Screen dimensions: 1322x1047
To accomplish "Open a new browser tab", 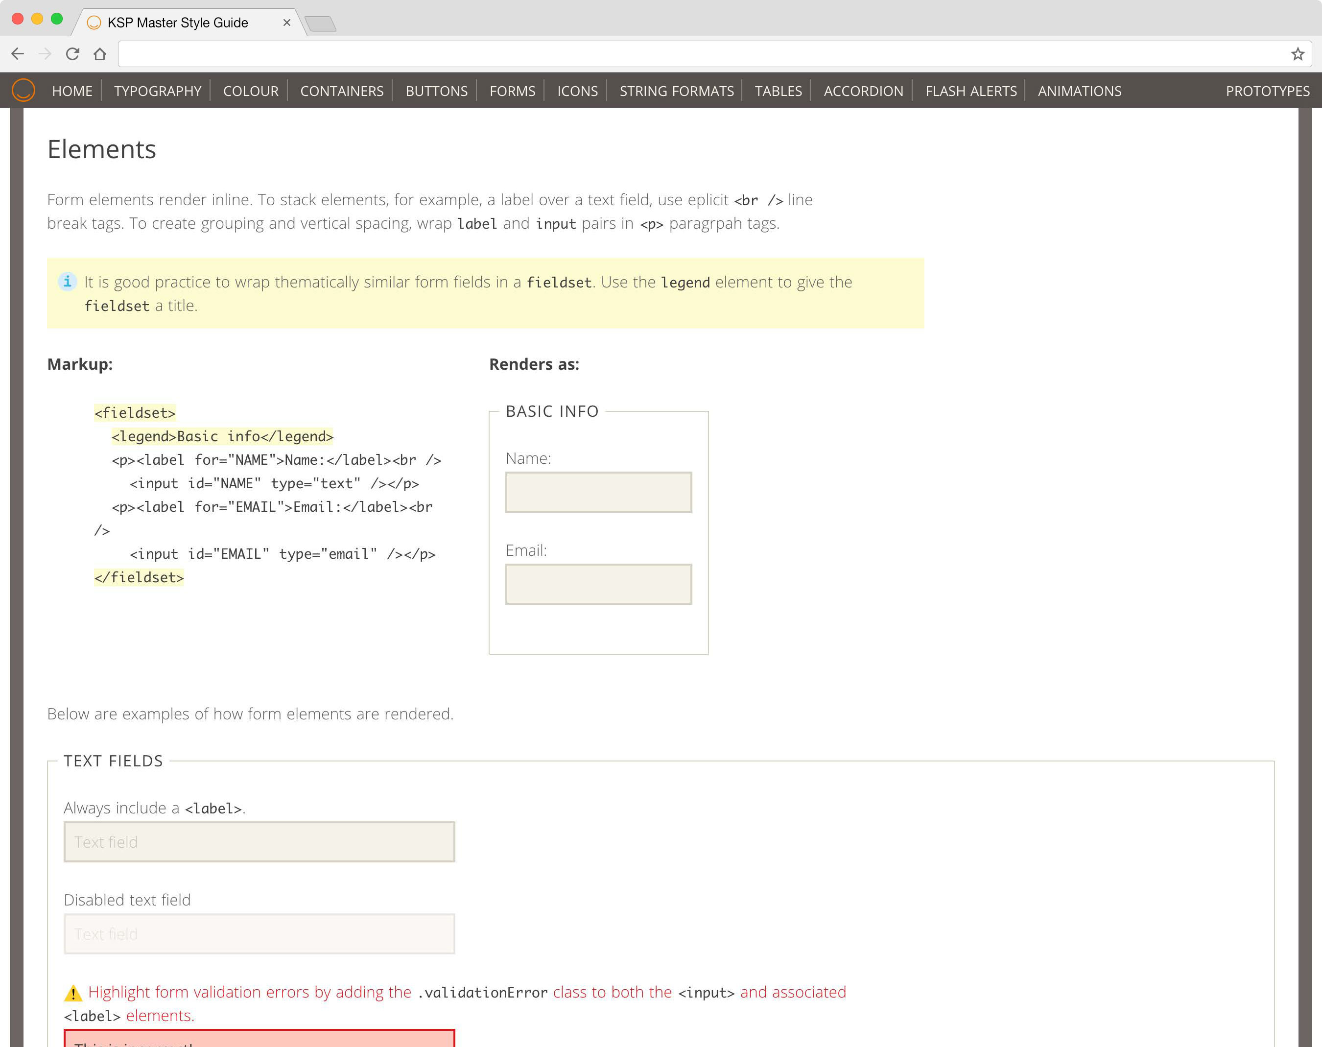I will tap(320, 24).
